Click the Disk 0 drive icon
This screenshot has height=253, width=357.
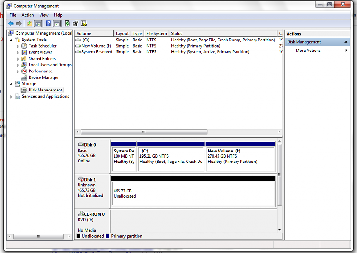point(80,144)
